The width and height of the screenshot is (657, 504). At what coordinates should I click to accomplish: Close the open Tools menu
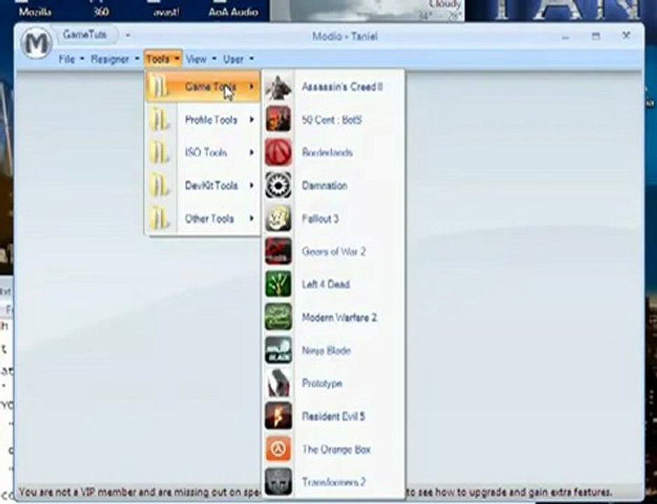tap(162, 59)
